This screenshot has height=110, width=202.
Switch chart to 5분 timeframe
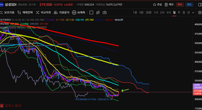point(141,13)
